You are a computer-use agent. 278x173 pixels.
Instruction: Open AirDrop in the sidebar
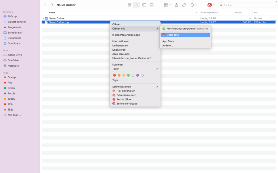click(12, 17)
